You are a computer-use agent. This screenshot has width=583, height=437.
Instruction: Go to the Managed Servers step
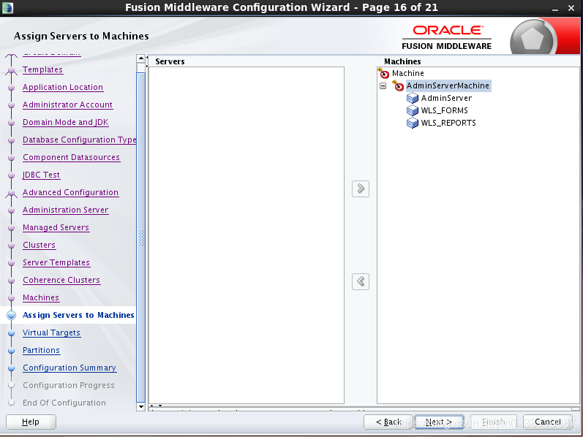pyautogui.click(x=56, y=227)
